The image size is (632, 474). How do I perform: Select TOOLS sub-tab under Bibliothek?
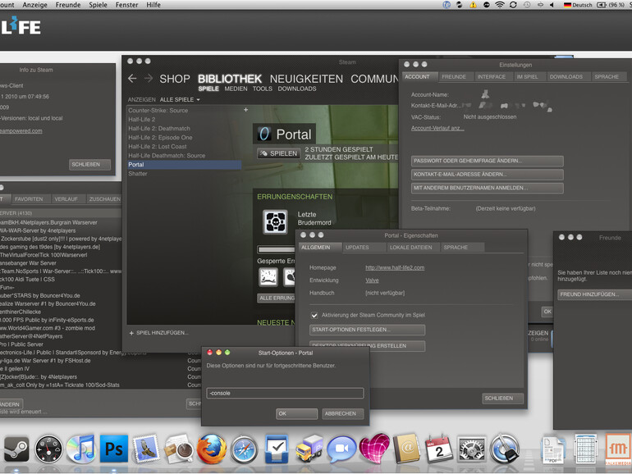click(x=263, y=89)
